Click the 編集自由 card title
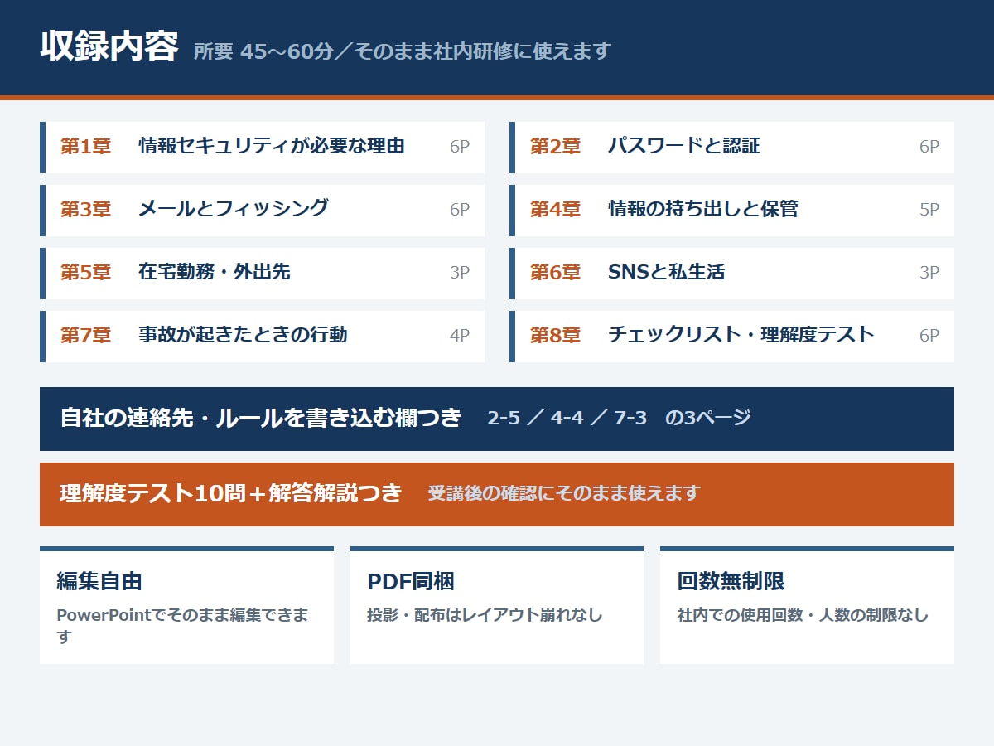Image resolution: width=994 pixels, height=746 pixels. [99, 581]
